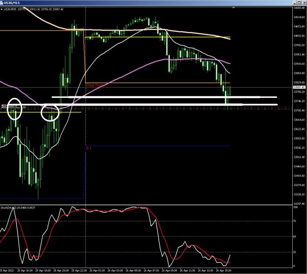Open the one-click trading arrow beside US30,M15
307x274 pixels.
click(x=1, y=9)
